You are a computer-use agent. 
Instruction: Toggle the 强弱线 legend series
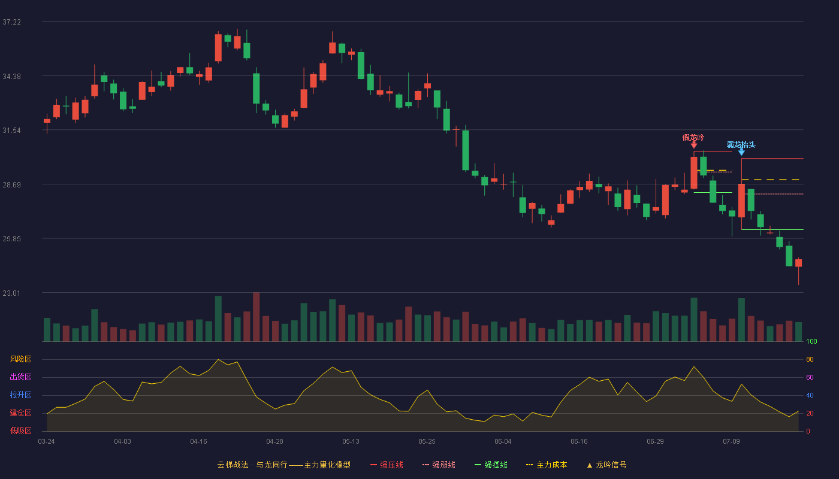(439, 465)
